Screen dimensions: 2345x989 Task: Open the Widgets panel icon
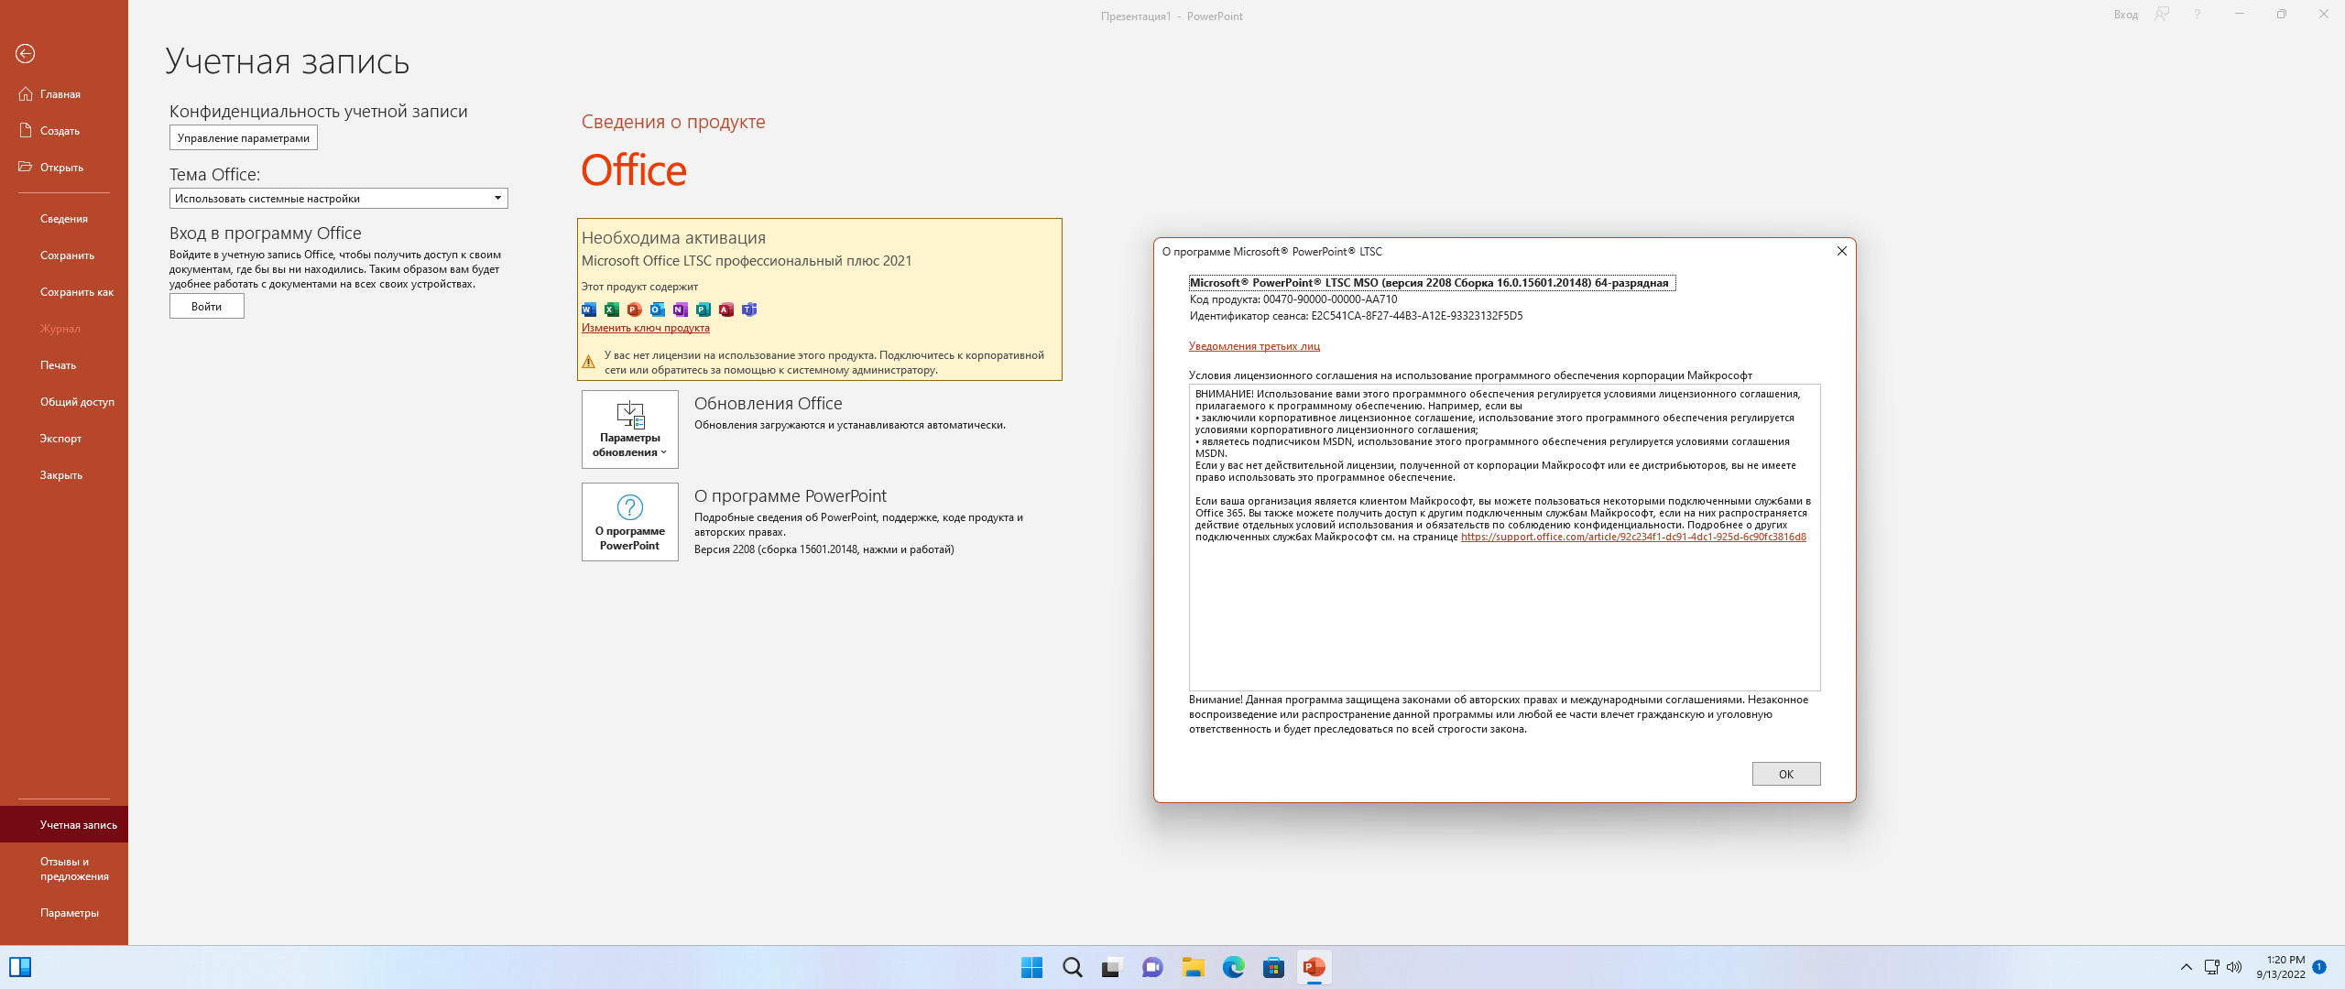(20, 967)
